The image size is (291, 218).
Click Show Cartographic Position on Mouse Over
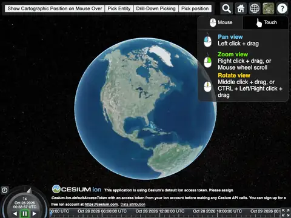[55, 8]
